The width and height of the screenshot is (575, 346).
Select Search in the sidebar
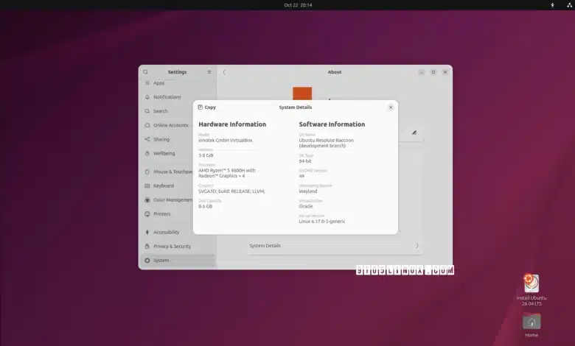pos(178,111)
